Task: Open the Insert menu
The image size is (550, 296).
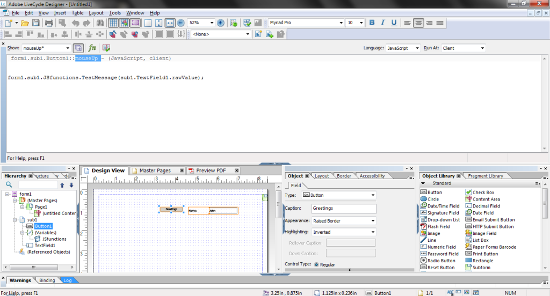Action: point(60,13)
